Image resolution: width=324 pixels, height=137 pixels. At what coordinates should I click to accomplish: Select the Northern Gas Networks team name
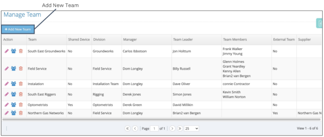pos(46,113)
